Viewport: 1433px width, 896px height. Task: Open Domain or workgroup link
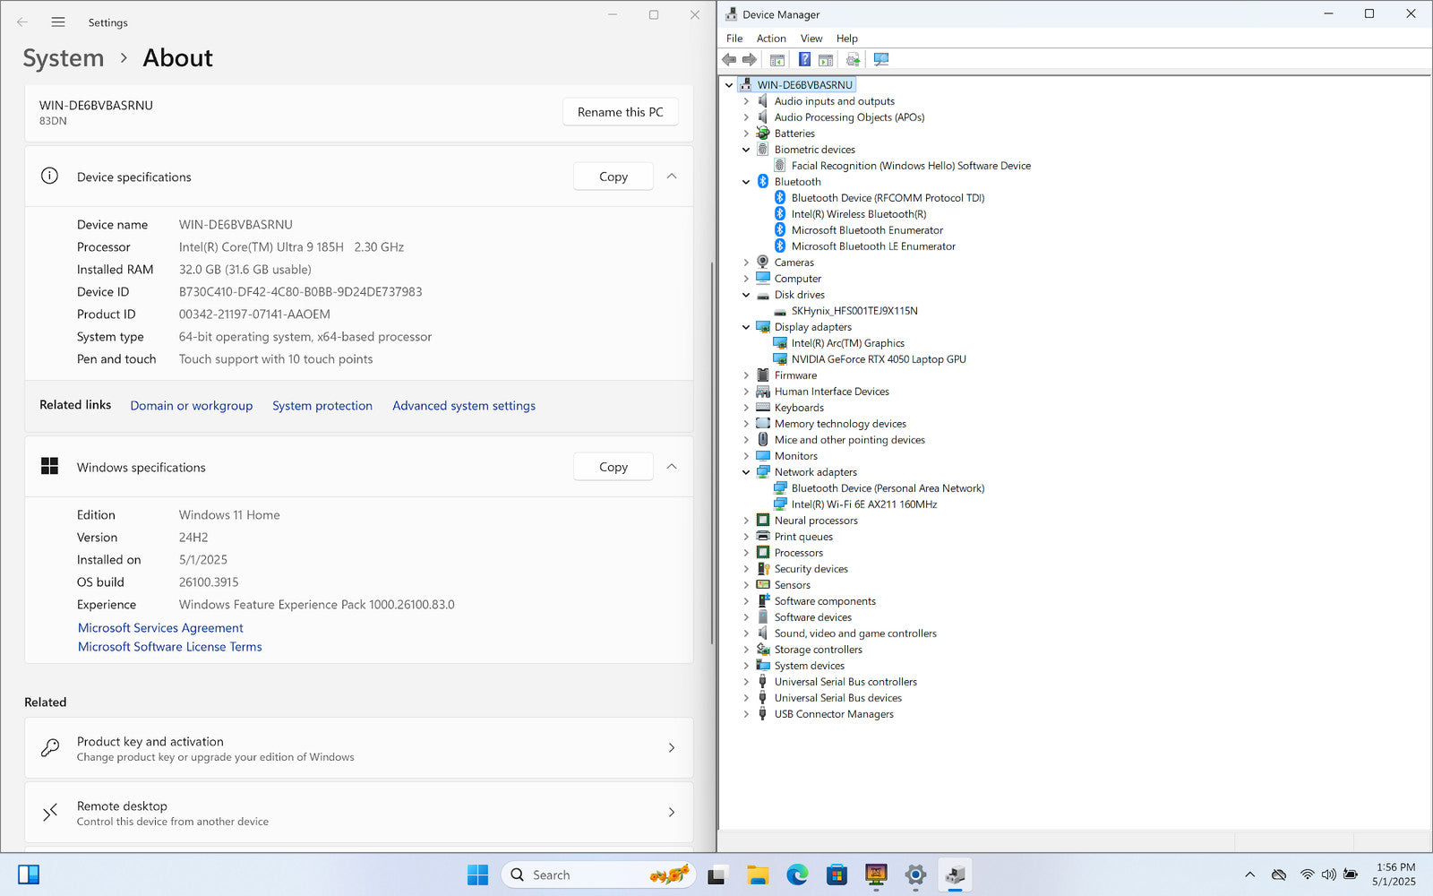192,406
